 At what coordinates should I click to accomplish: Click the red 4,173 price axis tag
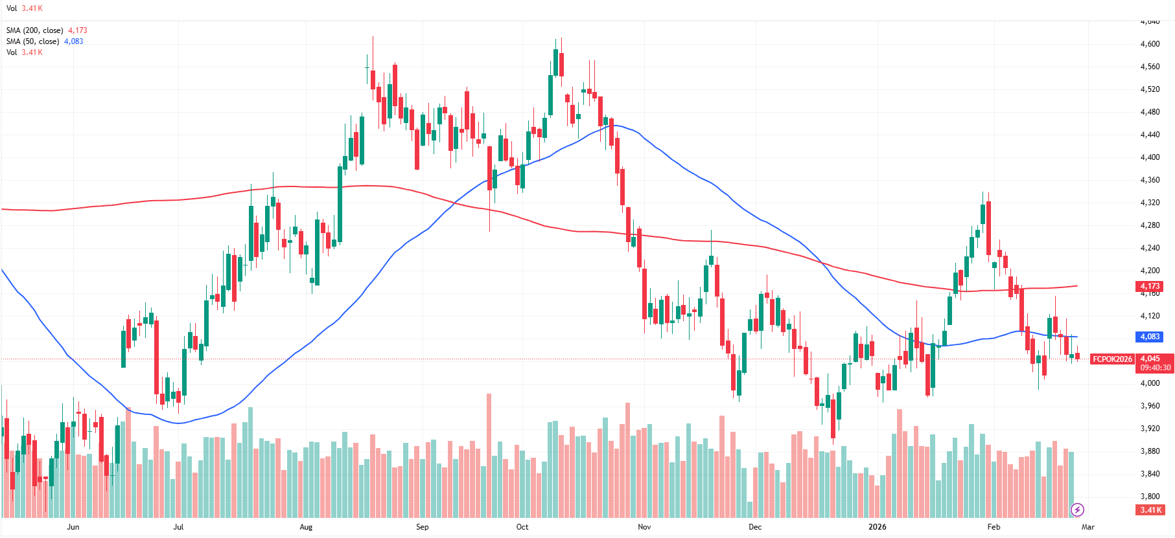1150,286
